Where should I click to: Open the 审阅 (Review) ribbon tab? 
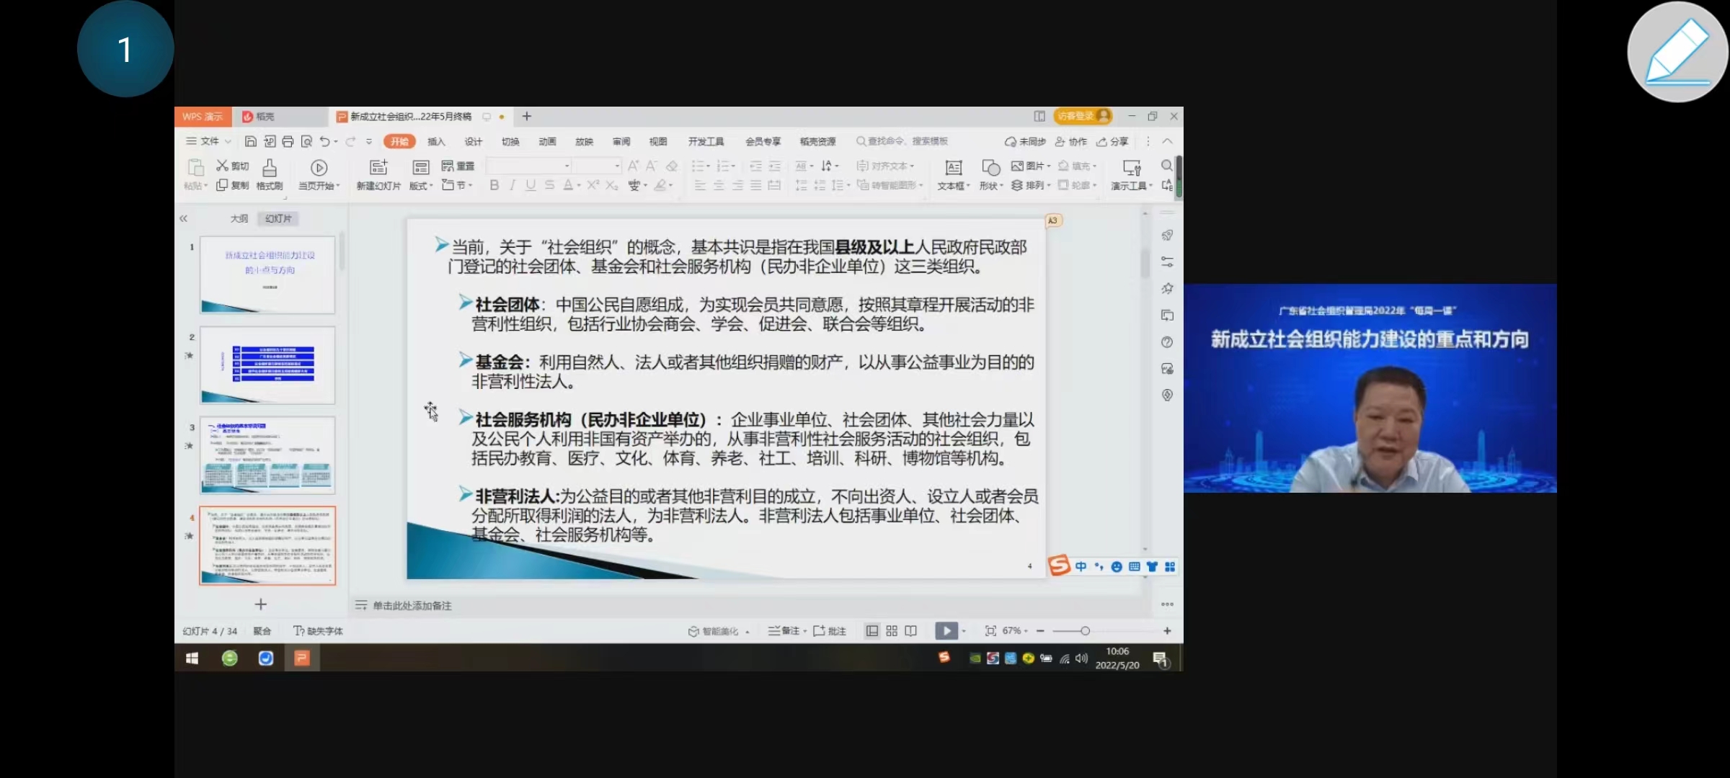[621, 141]
